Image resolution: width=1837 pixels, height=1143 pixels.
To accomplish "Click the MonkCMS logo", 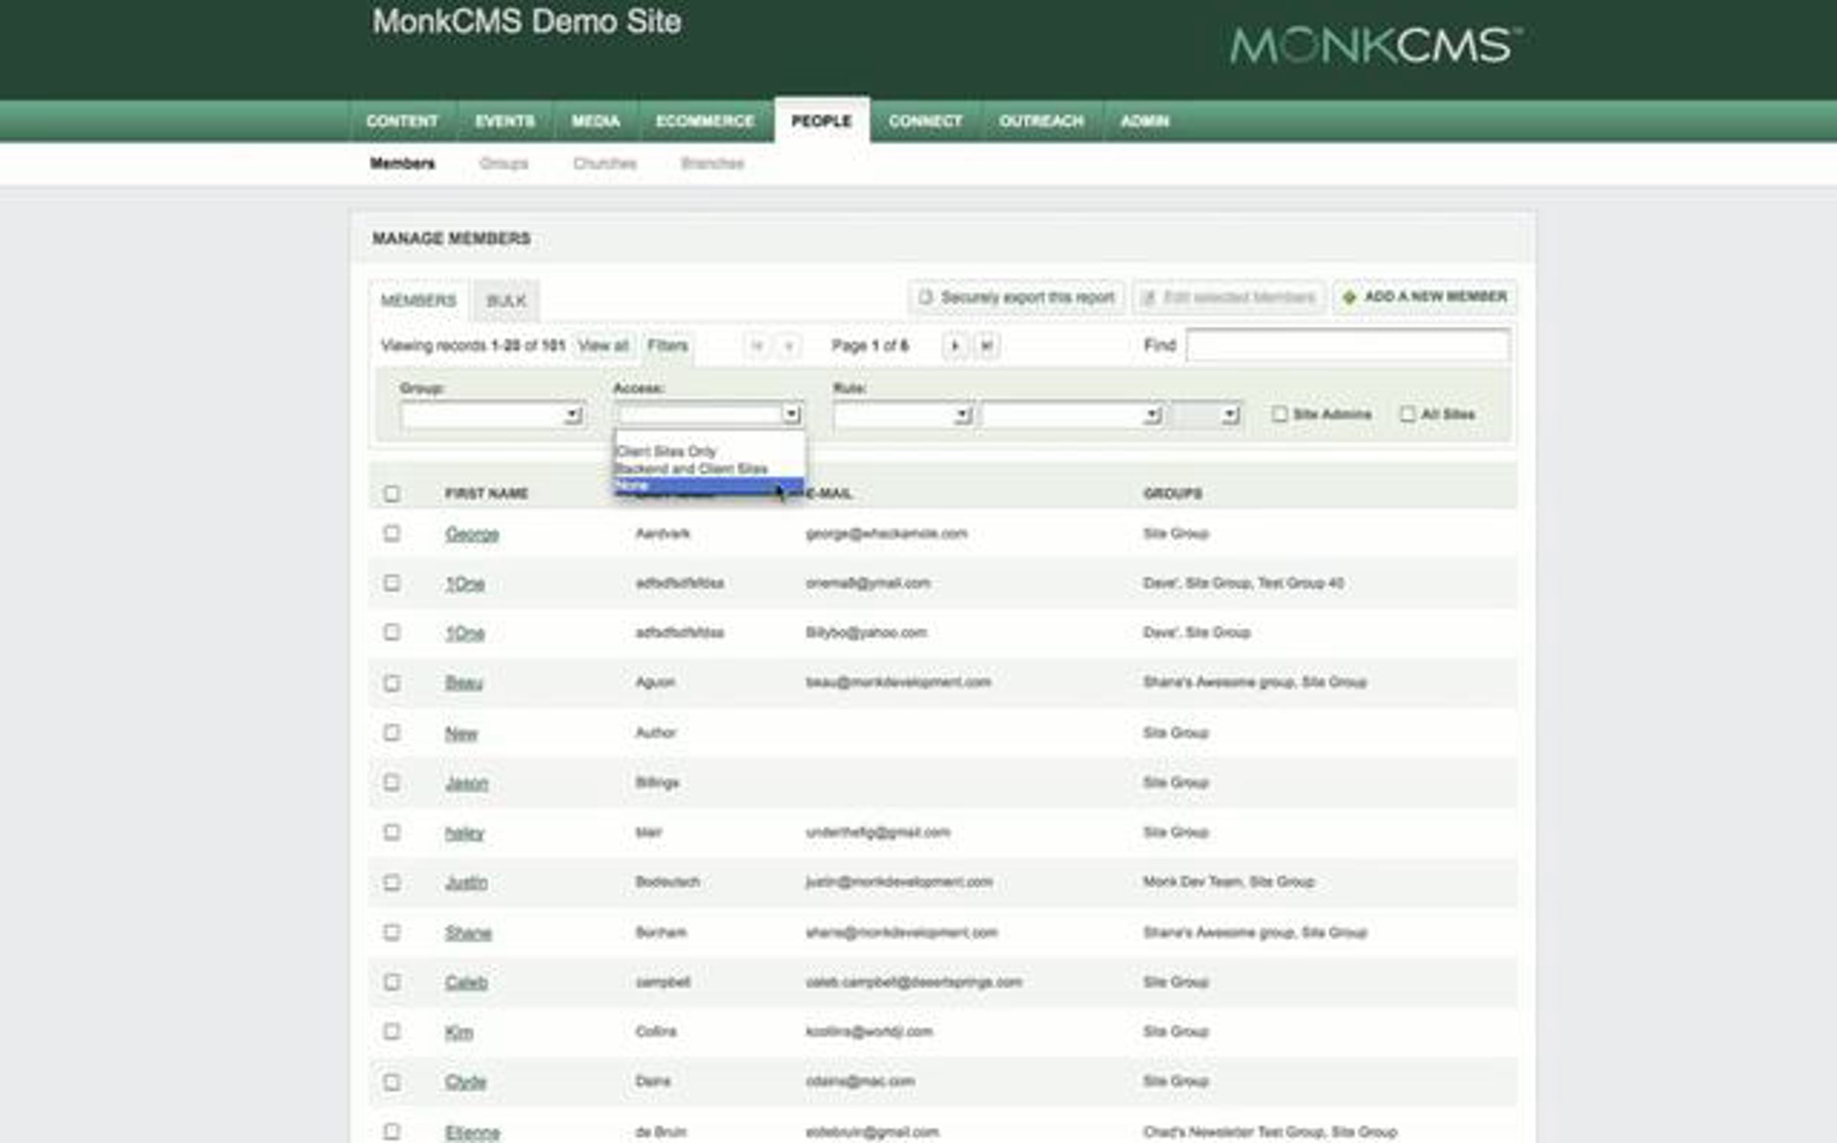I will (1375, 46).
